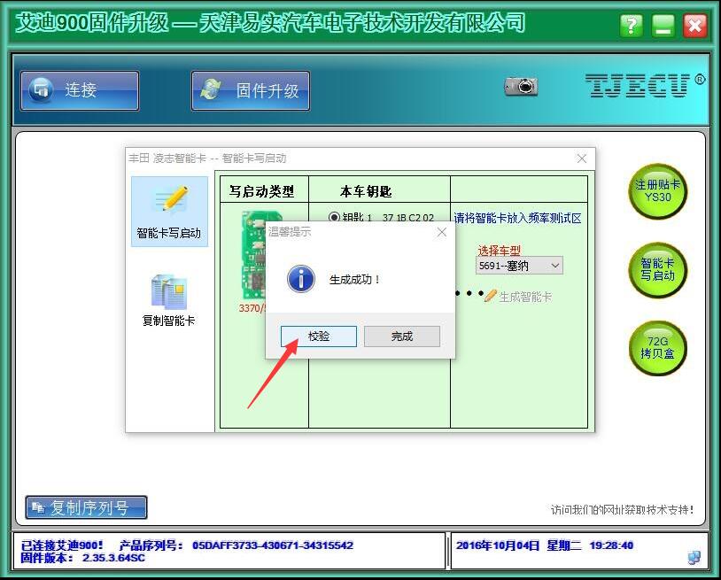Open help with the question mark icon
The width and height of the screenshot is (721, 580).
(x=632, y=26)
